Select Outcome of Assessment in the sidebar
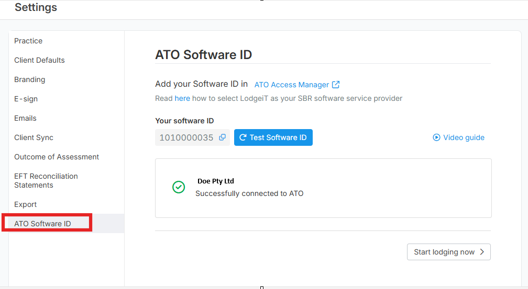 [x=57, y=157]
